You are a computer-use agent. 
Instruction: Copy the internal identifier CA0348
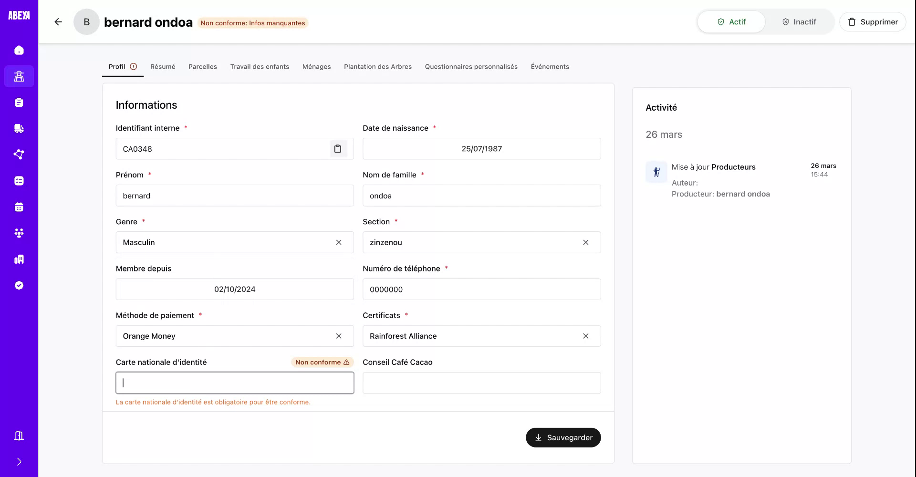tap(338, 148)
